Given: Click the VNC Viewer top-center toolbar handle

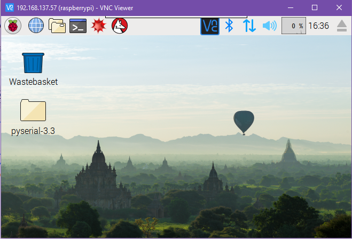Looking at the screenshot, I should 176,17.
